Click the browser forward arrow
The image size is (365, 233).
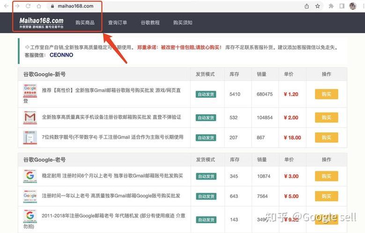[x=17, y=6]
